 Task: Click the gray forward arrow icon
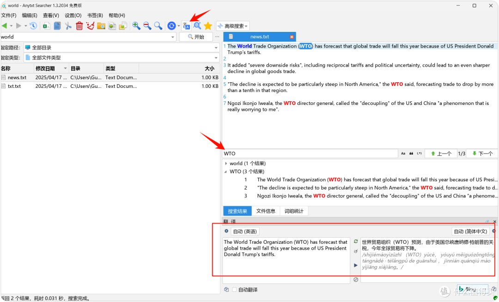click(x=19, y=26)
